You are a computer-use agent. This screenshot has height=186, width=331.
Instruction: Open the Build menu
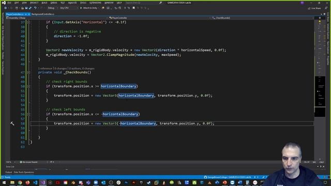point(44,3)
